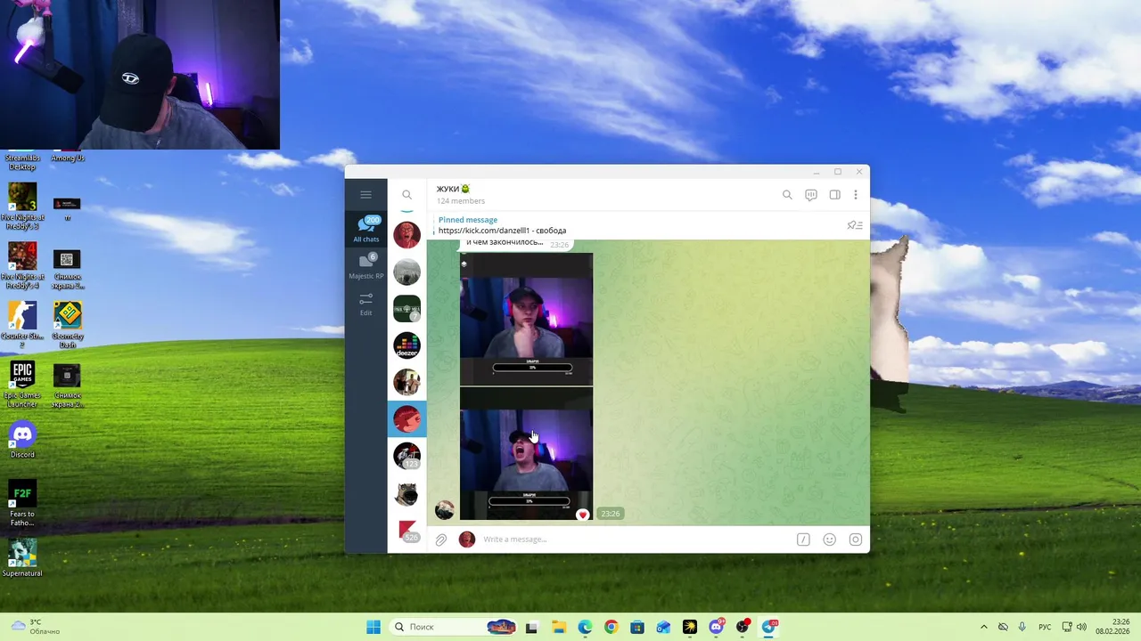Image resolution: width=1141 pixels, height=641 pixels.
Task: Open the Deezer chat in chat list
Action: click(x=406, y=345)
